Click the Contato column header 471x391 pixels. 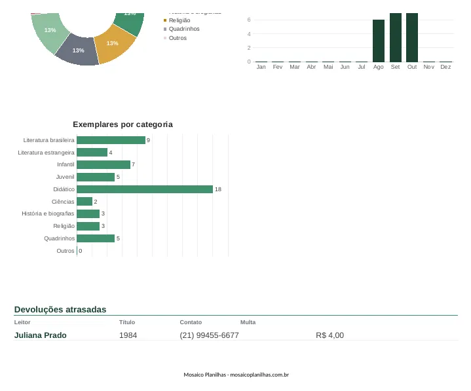(191, 322)
